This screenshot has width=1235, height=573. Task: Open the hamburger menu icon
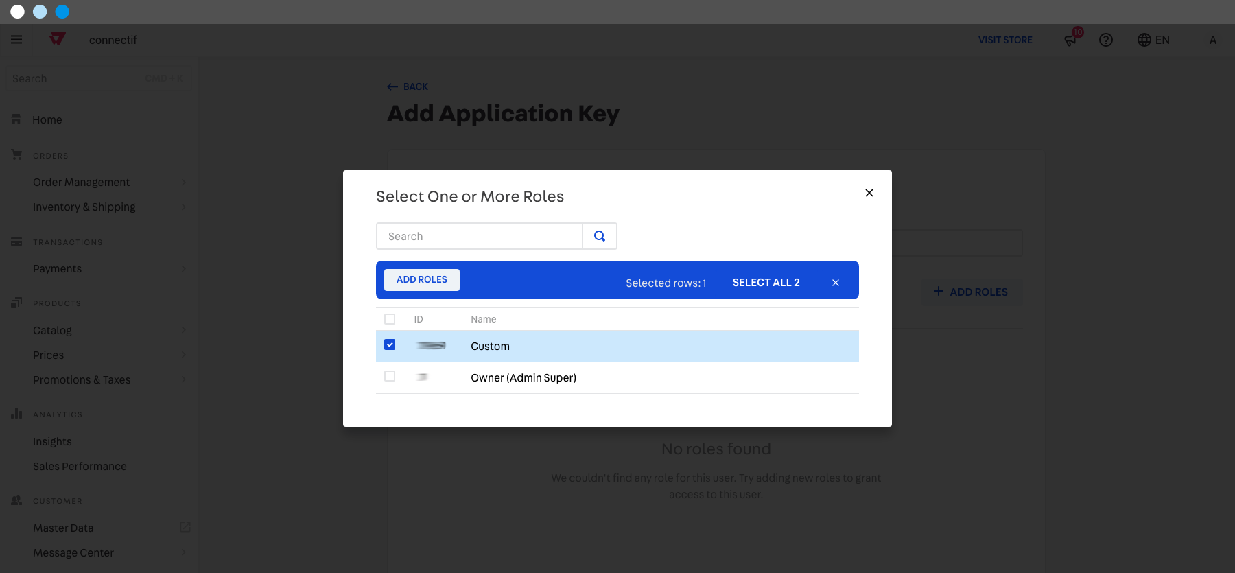click(16, 40)
